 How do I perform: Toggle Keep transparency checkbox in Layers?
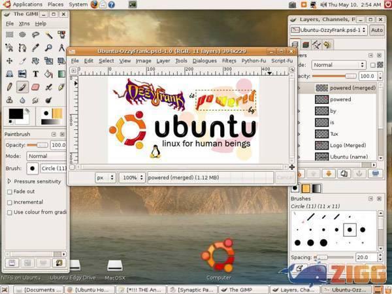tap(373, 65)
